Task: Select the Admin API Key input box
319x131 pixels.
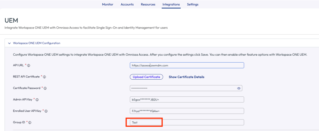Action: coord(187,100)
